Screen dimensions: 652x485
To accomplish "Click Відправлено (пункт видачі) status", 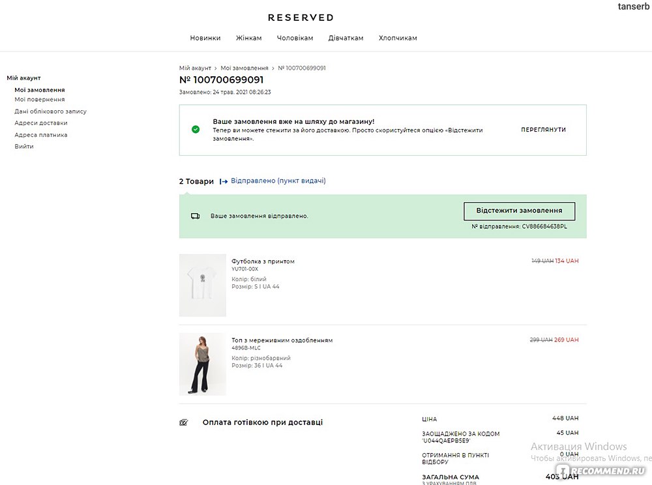I will pos(278,181).
